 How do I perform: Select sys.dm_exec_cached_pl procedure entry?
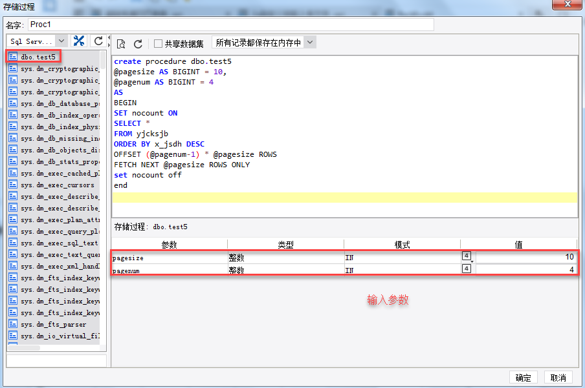click(60, 174)
